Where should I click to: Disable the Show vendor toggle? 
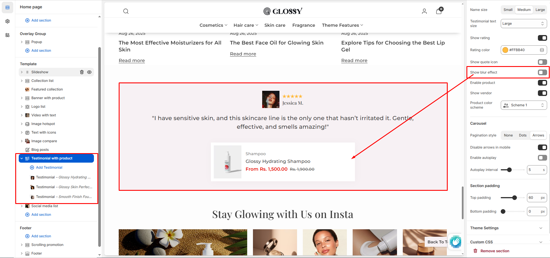point(542,93)
